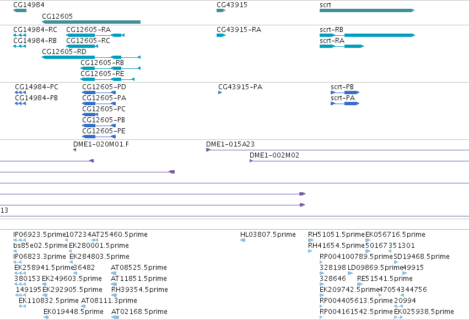This screenshot has height=320, width=469.
Task: Click the scrt-PA protein feature
Action: click(345, 104)
